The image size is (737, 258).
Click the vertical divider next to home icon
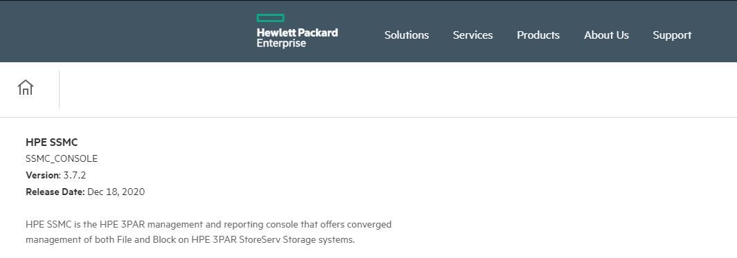[60, 89]
